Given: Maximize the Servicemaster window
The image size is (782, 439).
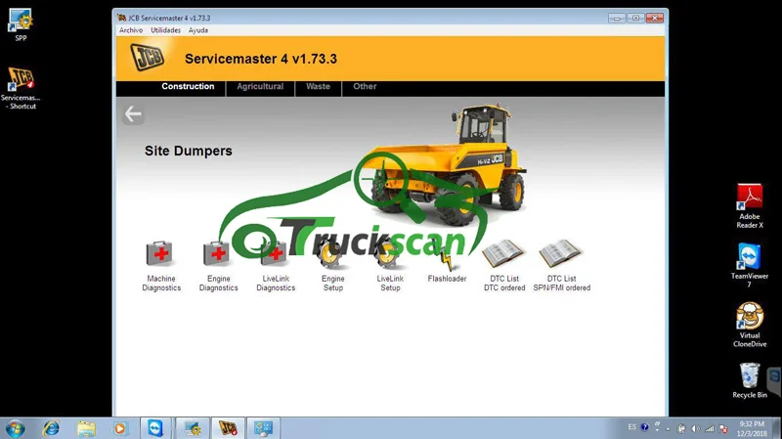Looking at the screenshot, I should click(x=636, y=18).
